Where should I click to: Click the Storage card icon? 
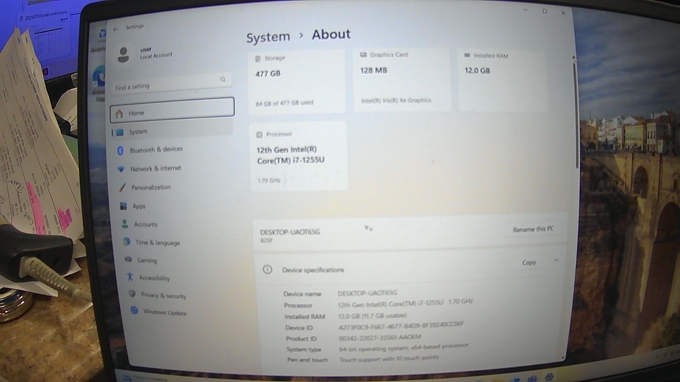pos(258,59)
